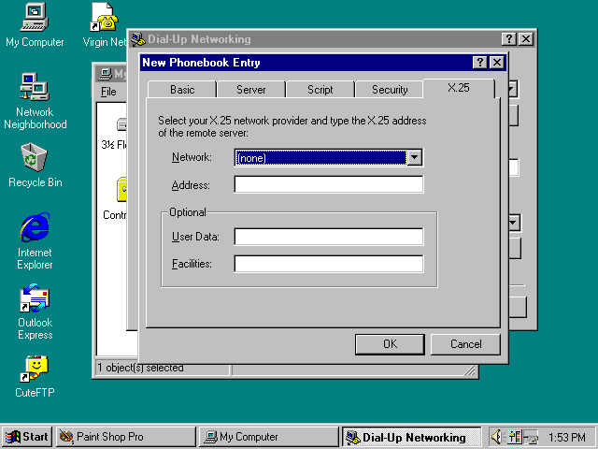Click in the User Data field
Viewport: 598px width, 449px height.
click(329, 237)
